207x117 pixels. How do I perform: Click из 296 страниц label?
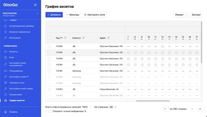point(178,109)
